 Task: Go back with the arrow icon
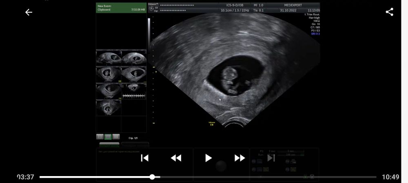[29, 12]
